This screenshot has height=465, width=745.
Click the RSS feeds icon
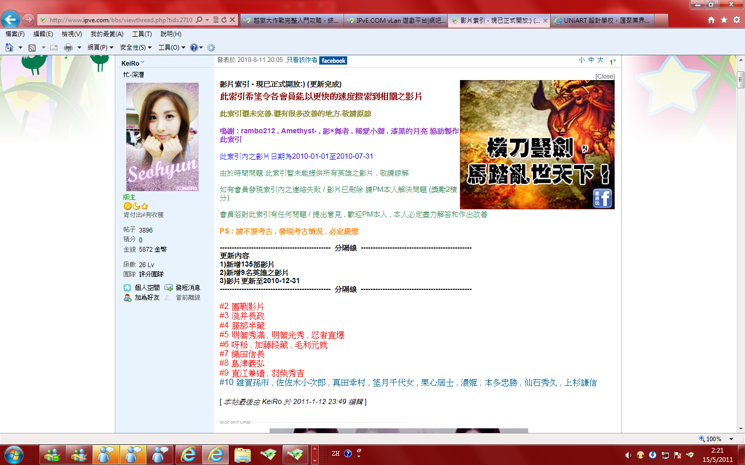coord(32,48)
